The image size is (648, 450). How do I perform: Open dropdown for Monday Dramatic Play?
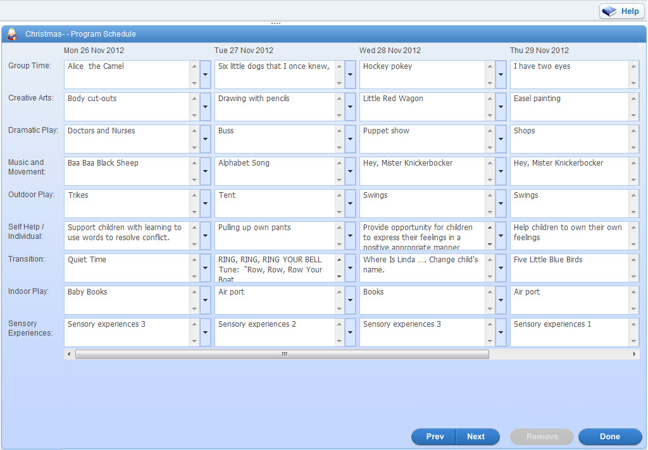(x=206, y=139)
